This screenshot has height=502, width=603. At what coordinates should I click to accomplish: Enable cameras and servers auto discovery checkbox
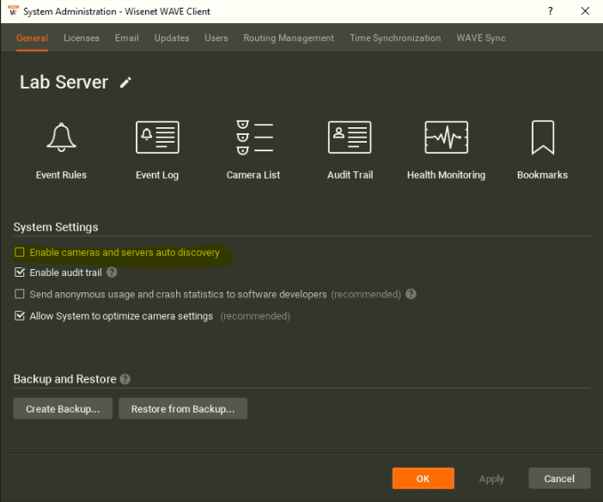coord(19,252)
